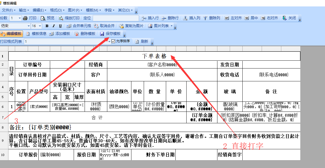Click Delete Column (删除列)

point(212,18)
